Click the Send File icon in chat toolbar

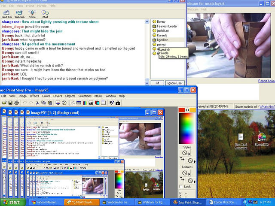pos(6,14)
